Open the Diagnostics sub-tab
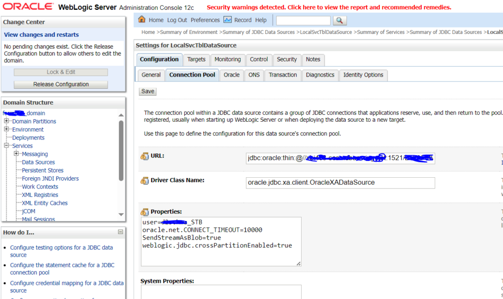This screenshot has height=299, width=503. (x=320, y=75)
